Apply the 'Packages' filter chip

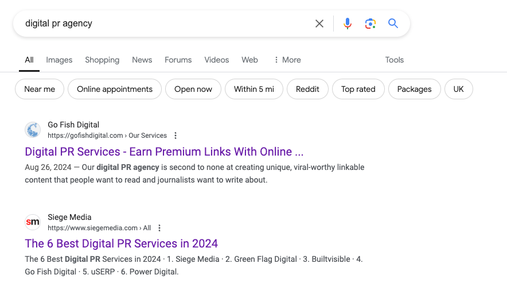pyautogui.click(x=414, y=90)
